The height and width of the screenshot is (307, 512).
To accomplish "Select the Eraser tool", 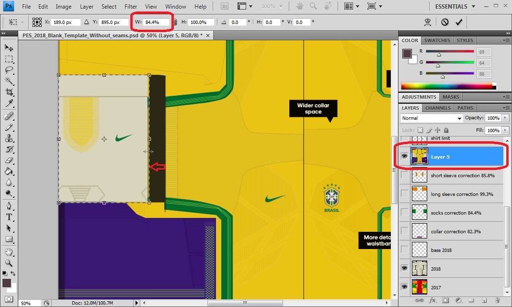I will click(9, 160).
